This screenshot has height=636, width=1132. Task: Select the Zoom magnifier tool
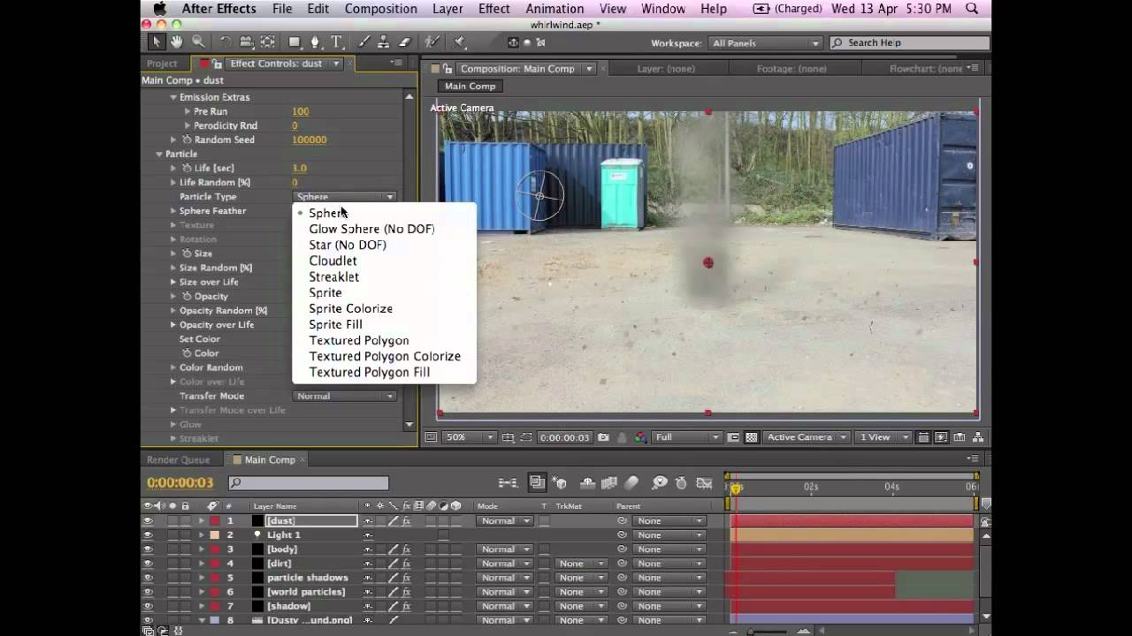(x=198, y=42)
